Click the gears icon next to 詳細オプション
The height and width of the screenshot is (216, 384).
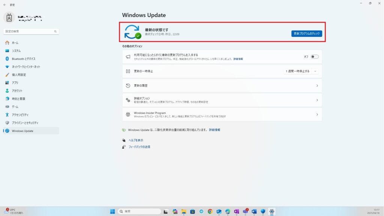click(128, 100)
